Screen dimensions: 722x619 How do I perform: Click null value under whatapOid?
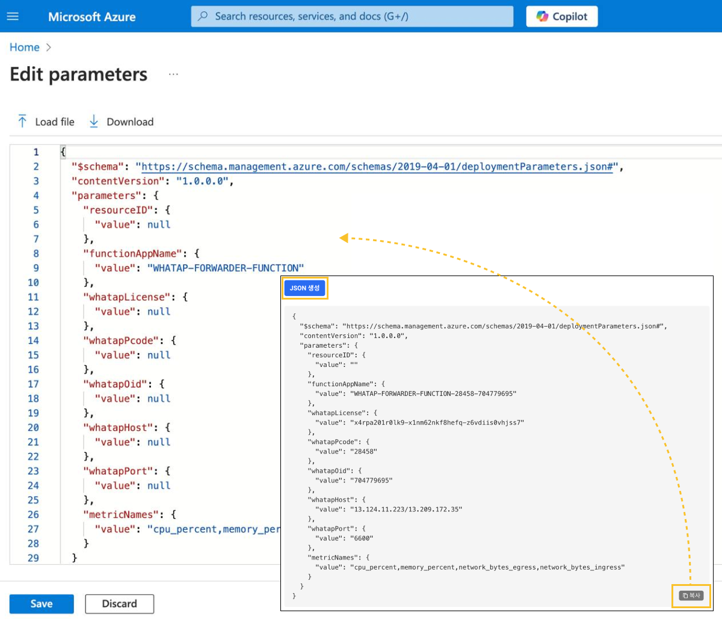[159, 398]
